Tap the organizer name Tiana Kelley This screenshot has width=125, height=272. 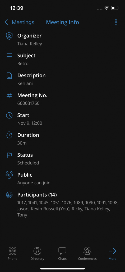[30, 44]
